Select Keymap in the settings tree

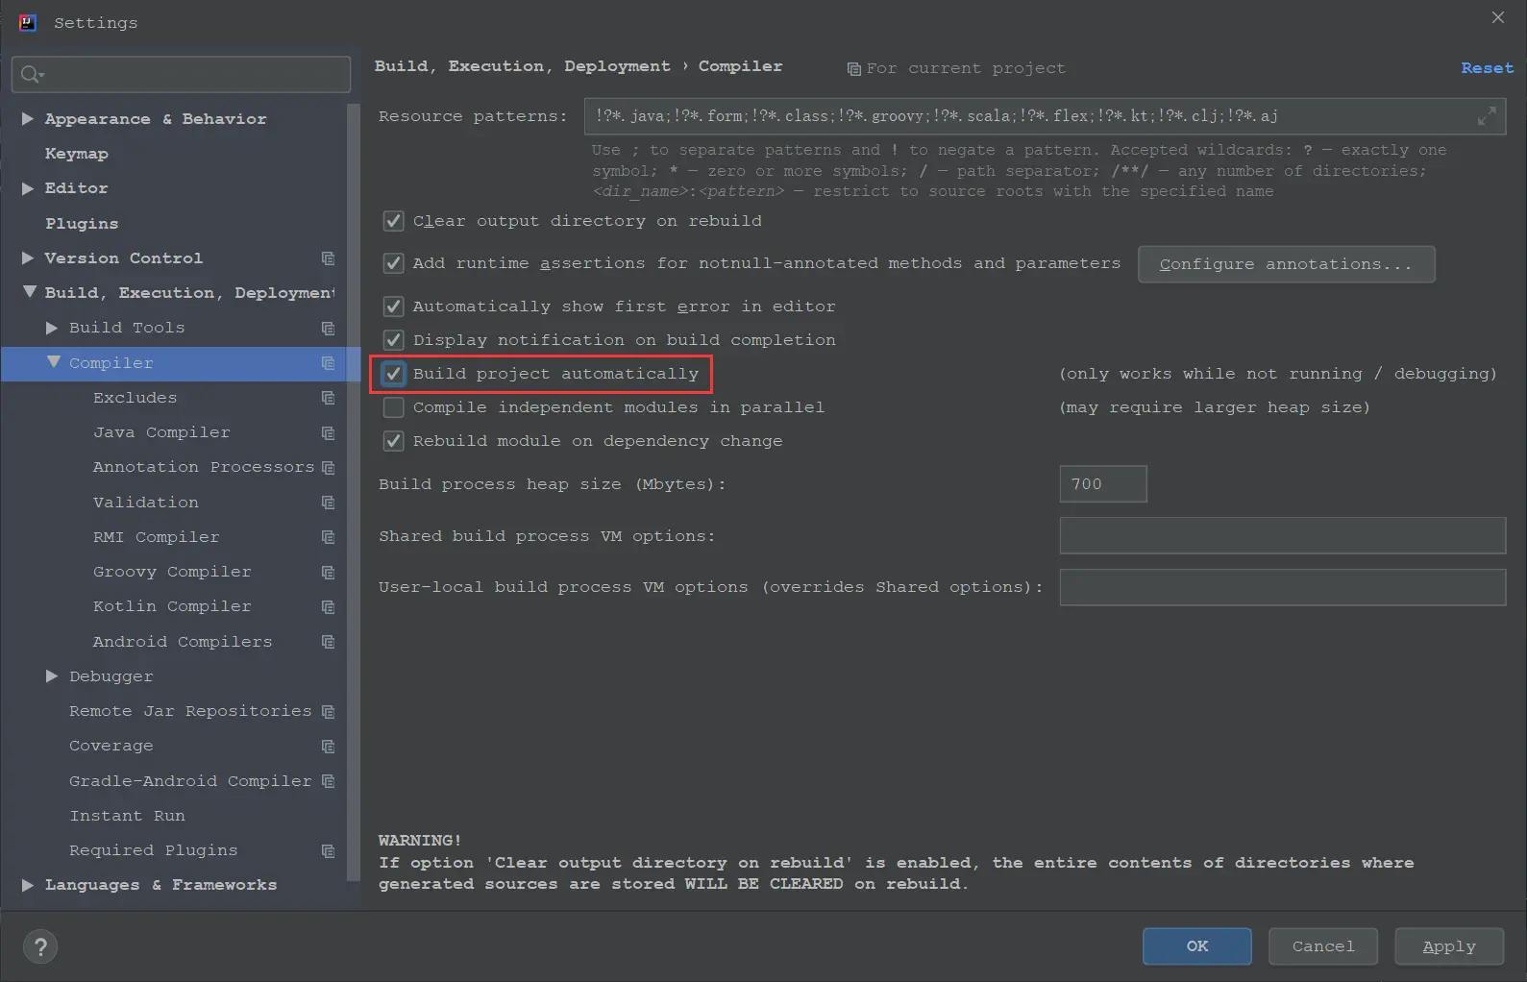click(77, 154)
